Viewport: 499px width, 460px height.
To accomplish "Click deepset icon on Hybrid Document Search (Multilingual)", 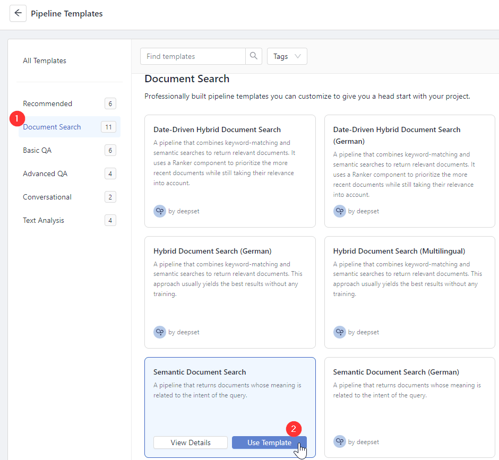I will tap(340, 332).
